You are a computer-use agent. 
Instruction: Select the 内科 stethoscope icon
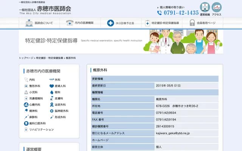(26, 80)
